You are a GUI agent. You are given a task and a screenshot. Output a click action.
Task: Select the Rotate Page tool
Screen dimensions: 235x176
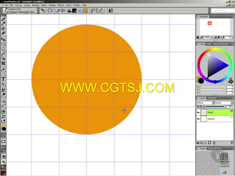[3, 121]
